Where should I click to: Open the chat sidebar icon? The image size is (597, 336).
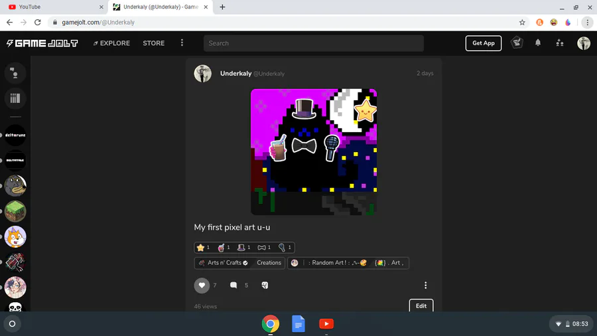tap(15, 73)
